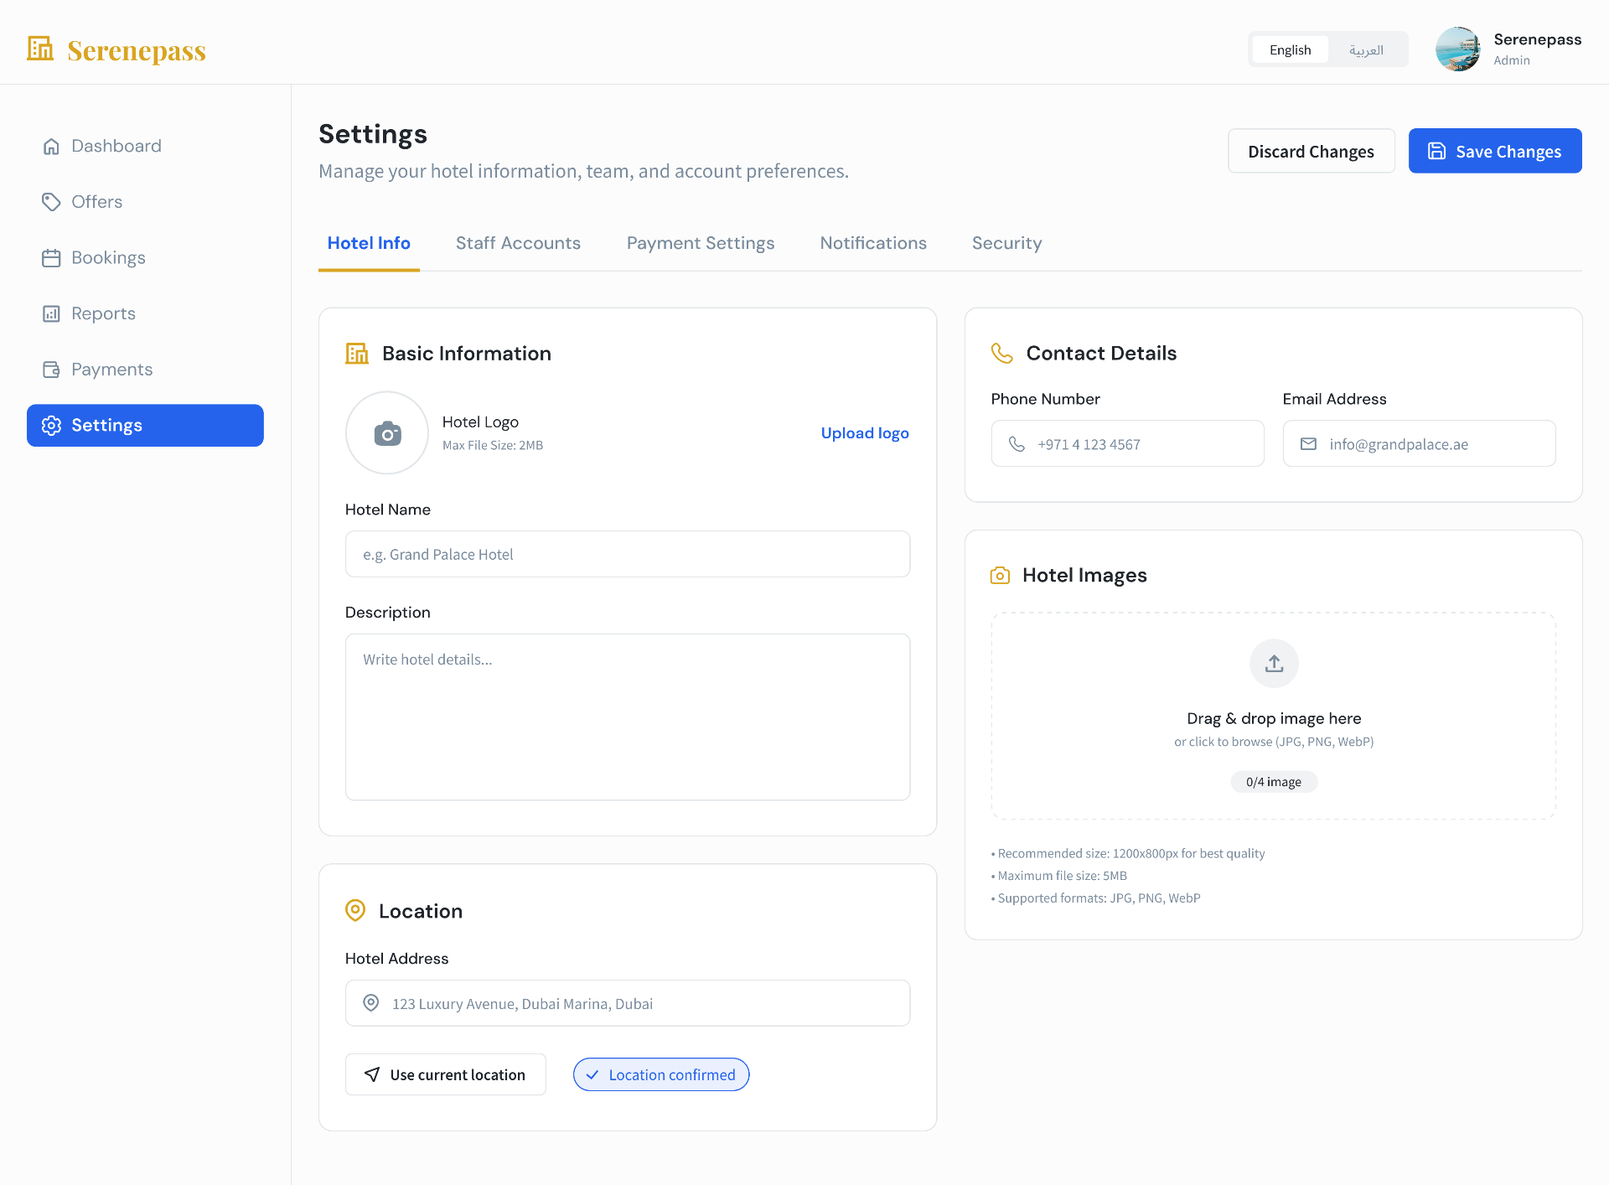This screenshot has width=1609, height=1185.
Task: Click the Contact Details phone icon
Action: point(1002,354)
